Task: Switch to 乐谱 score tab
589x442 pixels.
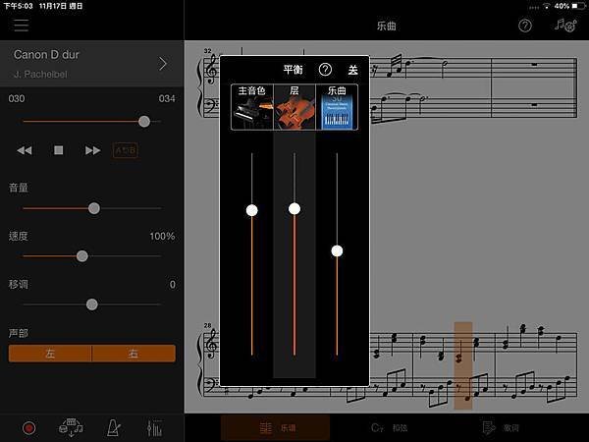Action: (x=275, y=427)
